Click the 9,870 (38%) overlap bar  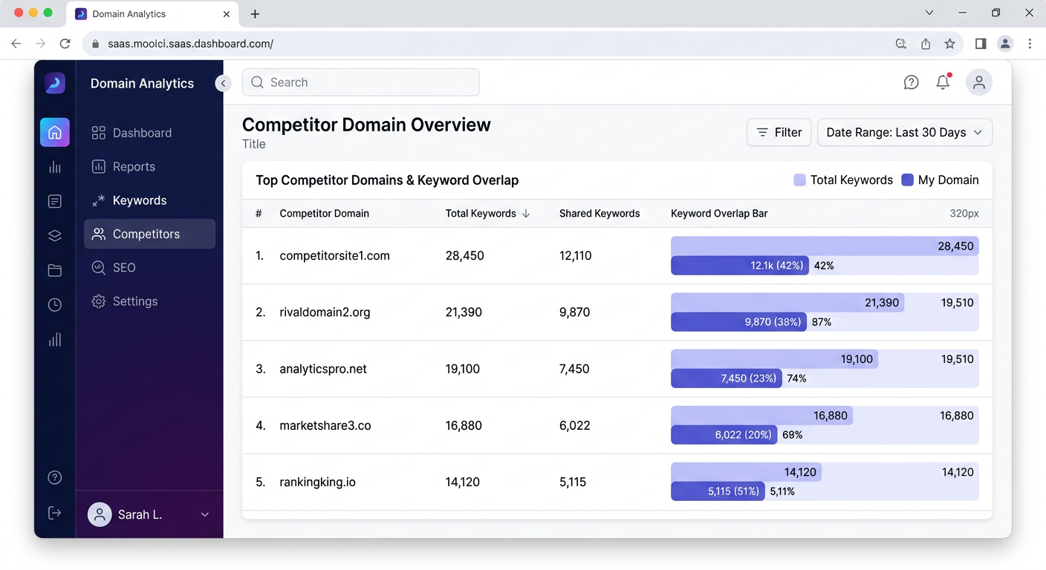738,321
